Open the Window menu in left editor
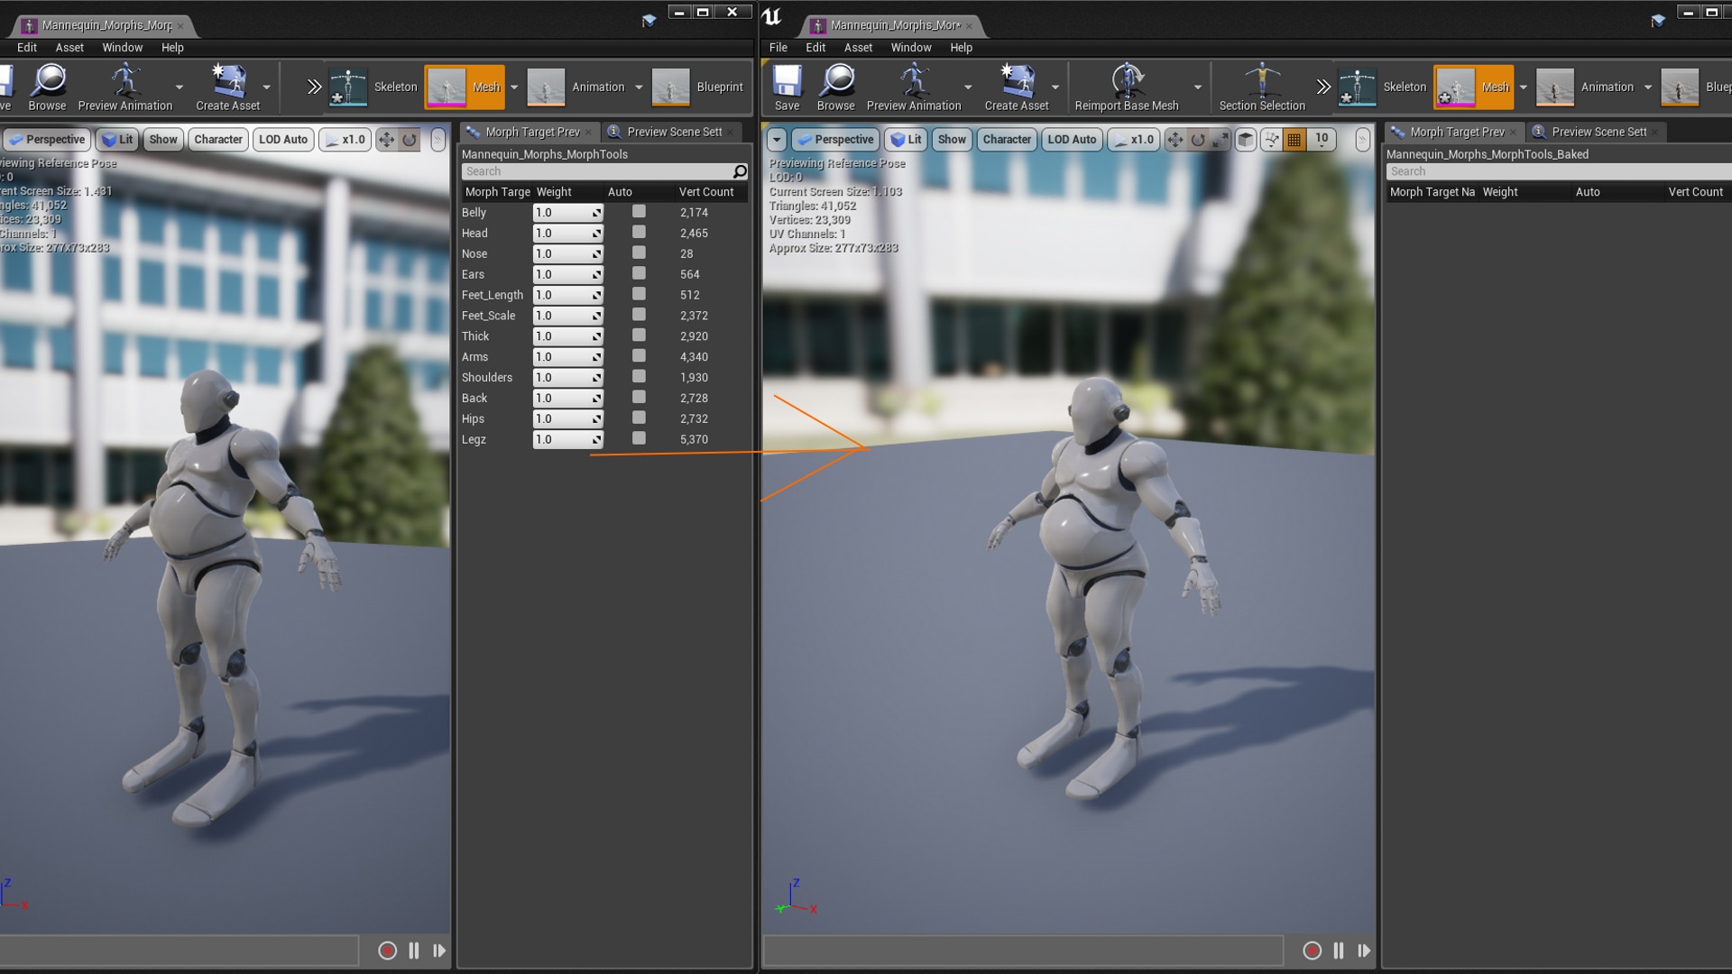Viewport: 1732px width, 974px height. [x=123, y=47]
